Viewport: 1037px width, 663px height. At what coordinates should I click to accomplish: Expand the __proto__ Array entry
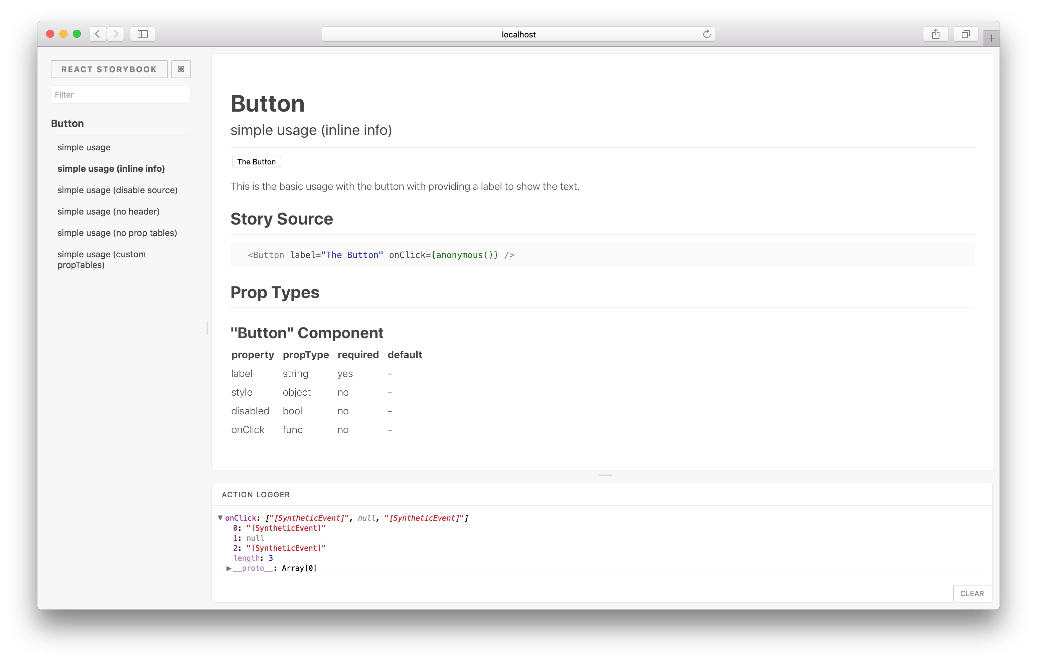[x=225, y=568]
